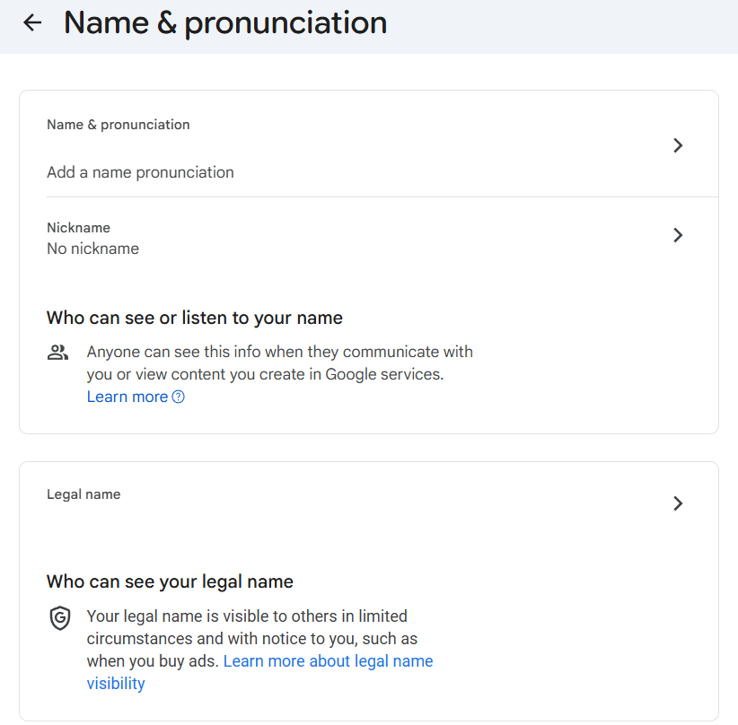Click the people icon beside visibility info
Screen dimensions: 738x725
click(x=57, y=352)
